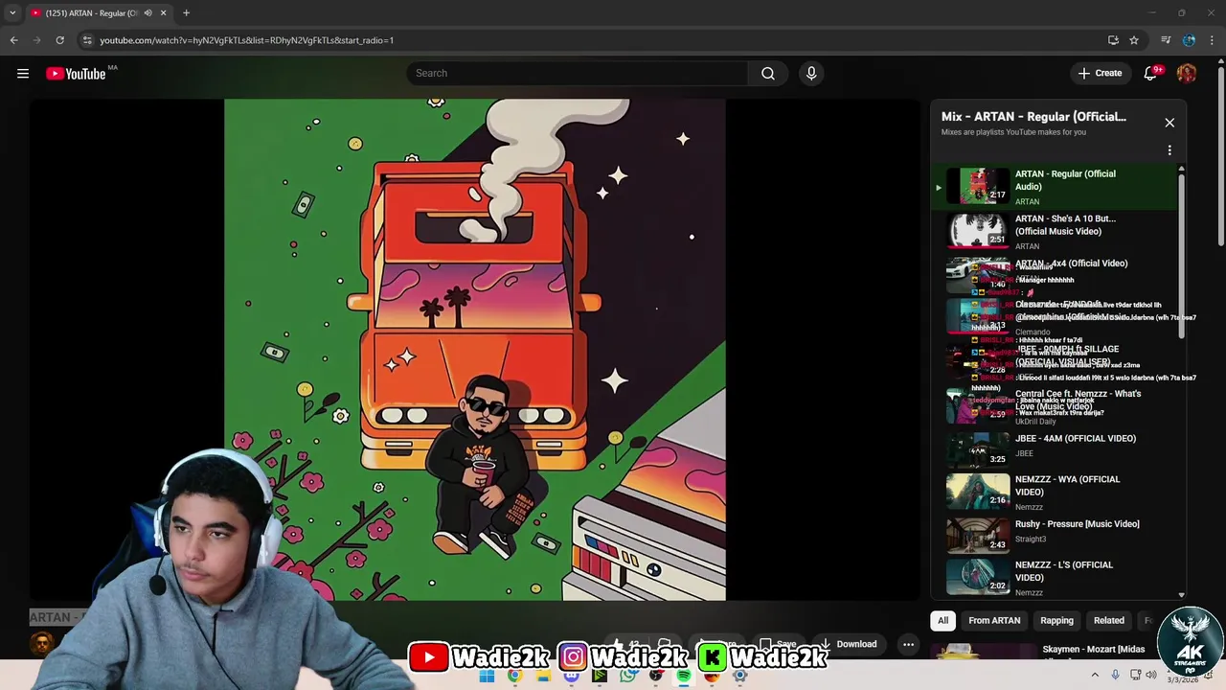Click the Create button
Image resolution: width=1226 pixels, height=690 pixels.
click(1100, 73)
